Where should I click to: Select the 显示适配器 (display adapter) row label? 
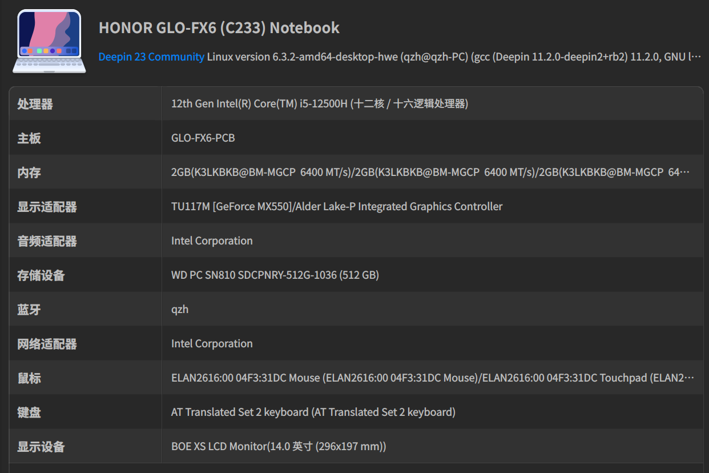[x=47, y=207]
